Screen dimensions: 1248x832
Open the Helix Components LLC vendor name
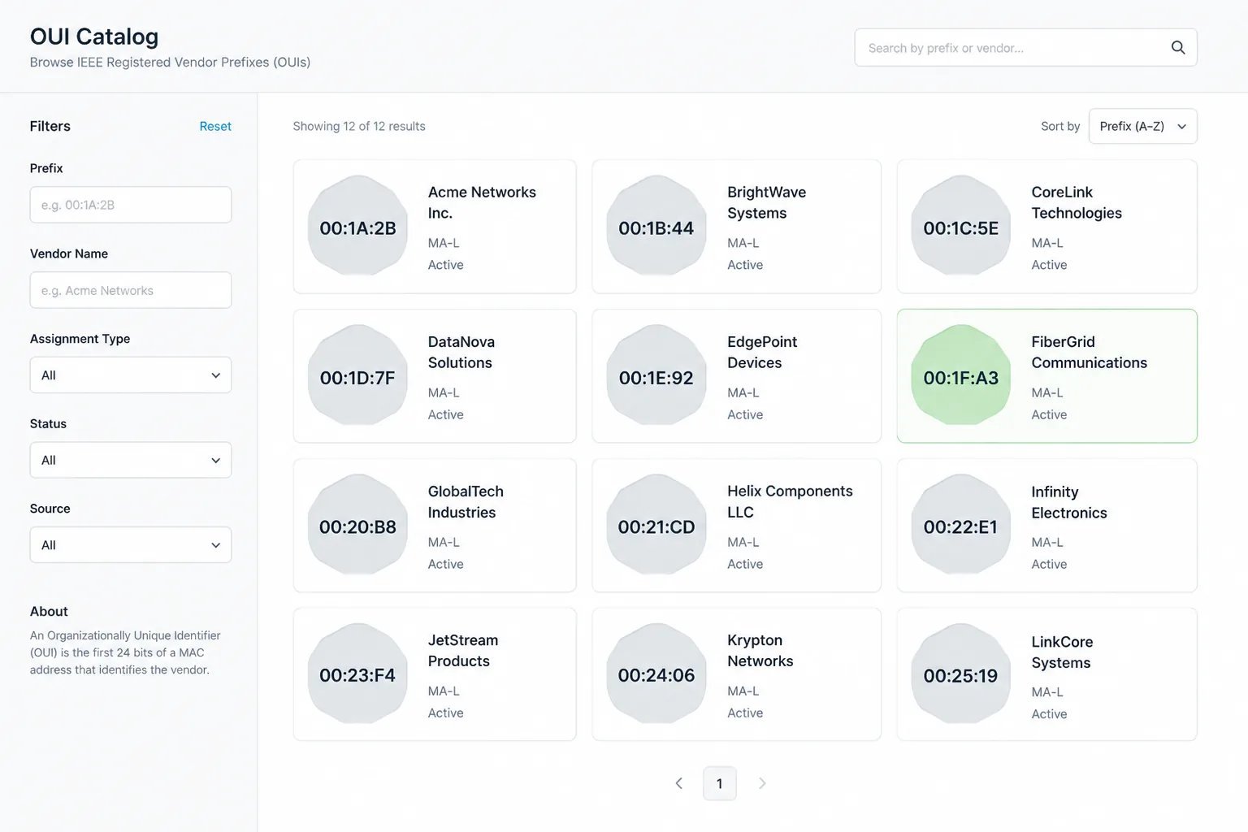(x=790, y=501)
